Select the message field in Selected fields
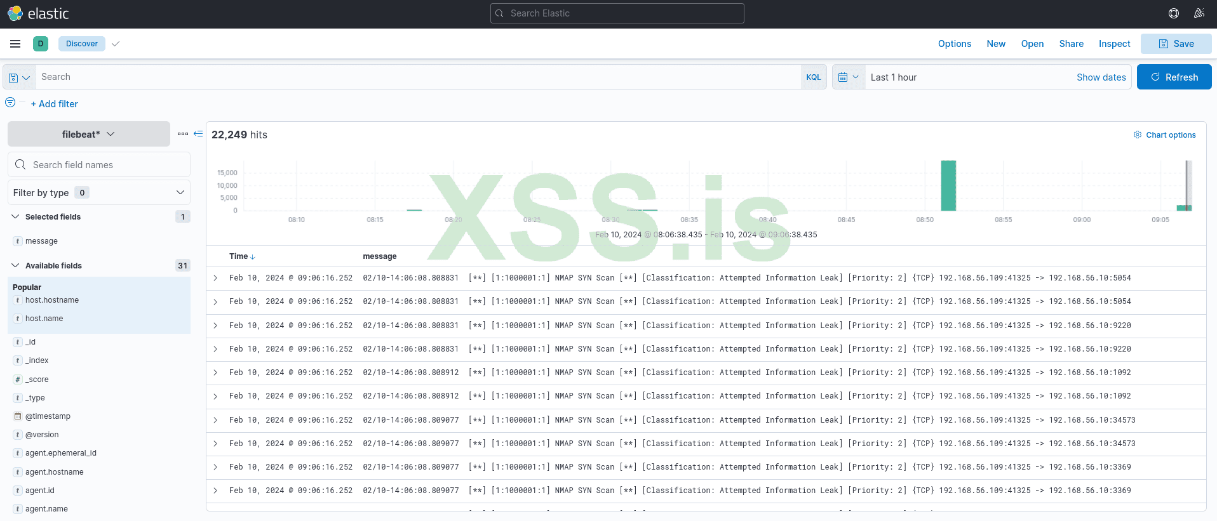The image size is (1217, 521). pos(41,241)
